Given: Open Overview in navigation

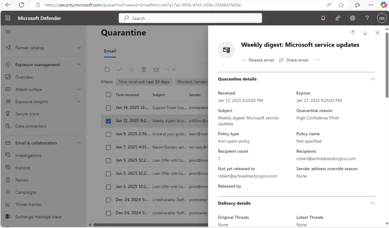Looking at the screenshot, I should [x=24, y=77].
